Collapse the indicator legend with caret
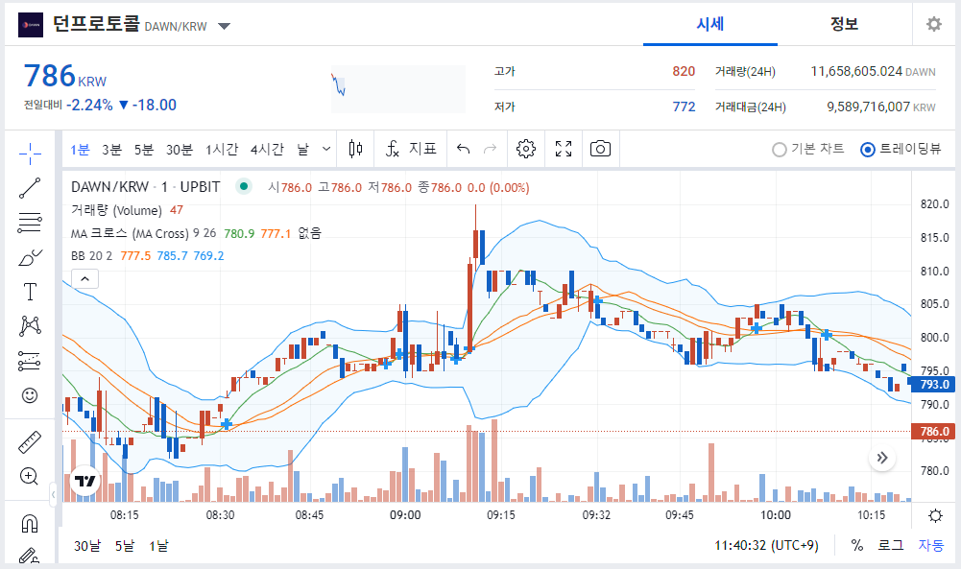Viewport: 961px width, 569px height. [x=85, y=279]
